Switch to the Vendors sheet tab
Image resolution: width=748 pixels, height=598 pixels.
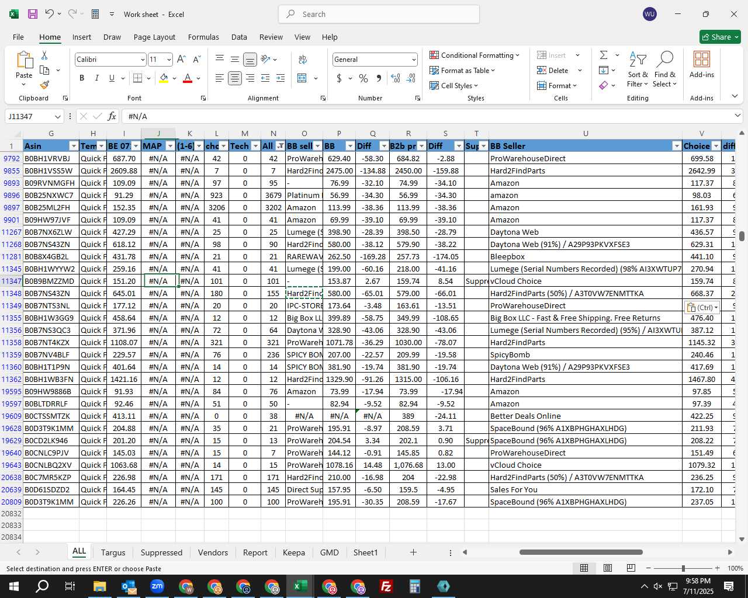coord(213,552)
